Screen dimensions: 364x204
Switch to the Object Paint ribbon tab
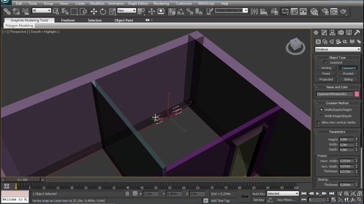pos(124,20)
